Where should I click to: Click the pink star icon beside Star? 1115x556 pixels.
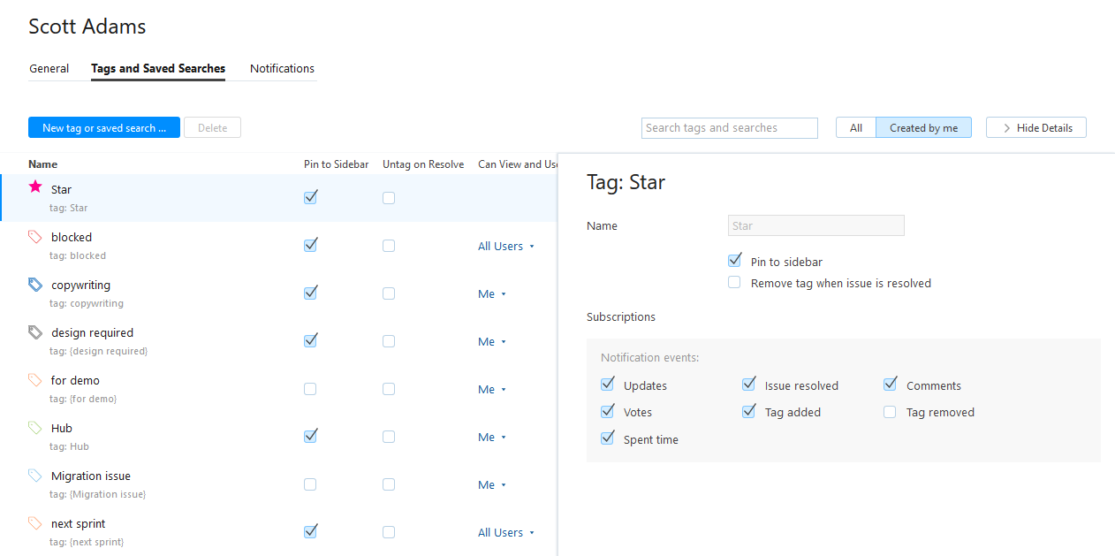point(35,187)
